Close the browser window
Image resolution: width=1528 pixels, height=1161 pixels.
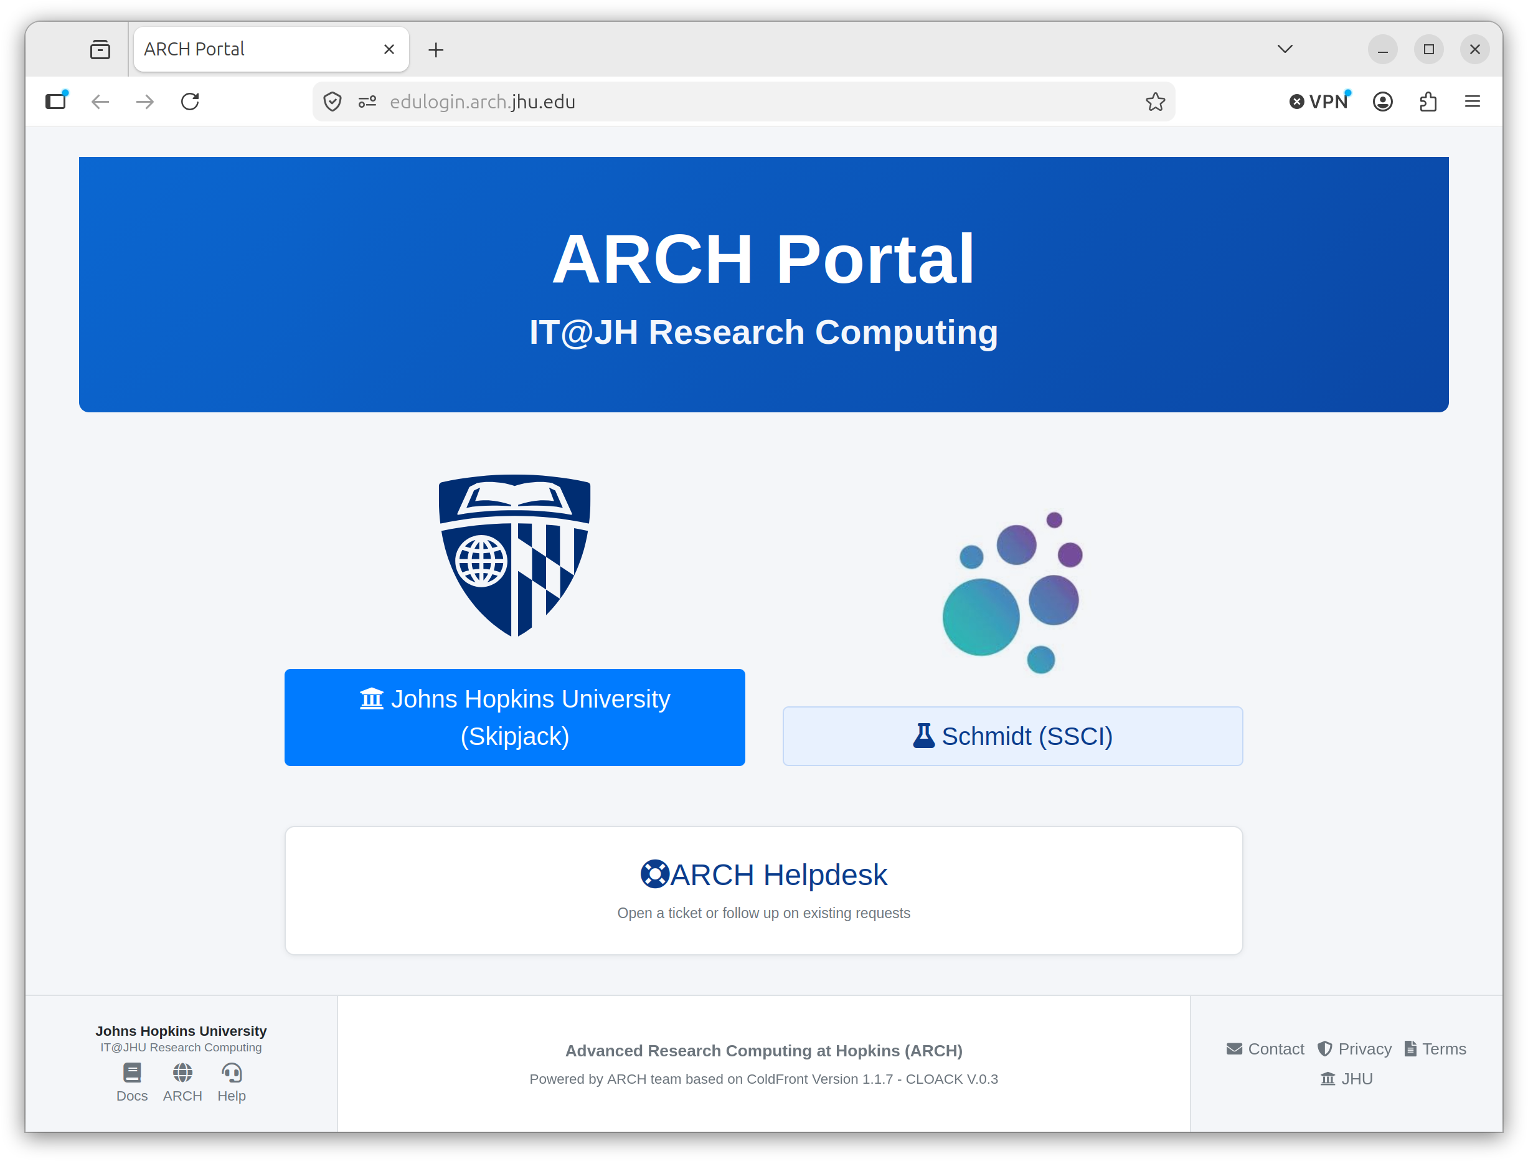tap(1475, 50)
